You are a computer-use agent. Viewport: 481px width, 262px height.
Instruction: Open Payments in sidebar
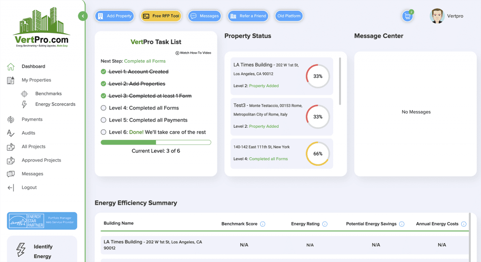click(32, 119)
